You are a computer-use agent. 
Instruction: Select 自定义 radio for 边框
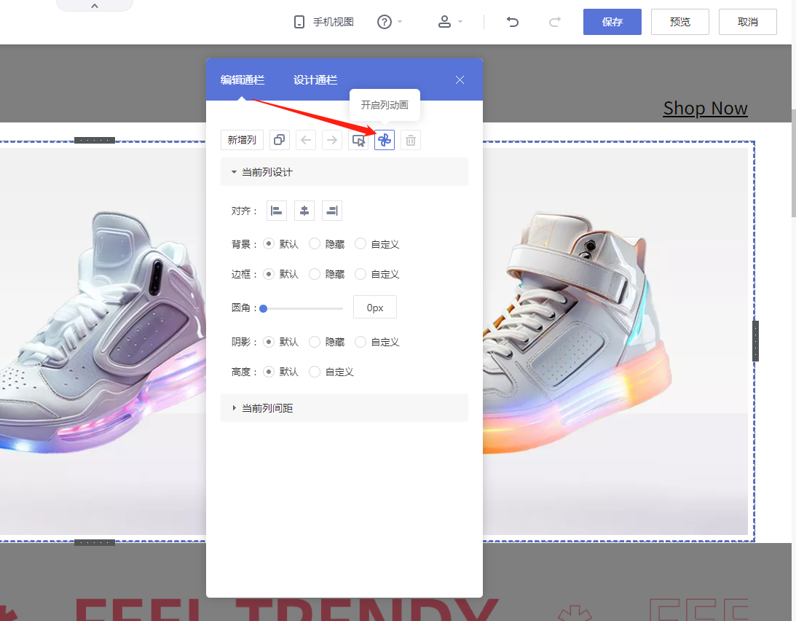(x=360, y=274)
